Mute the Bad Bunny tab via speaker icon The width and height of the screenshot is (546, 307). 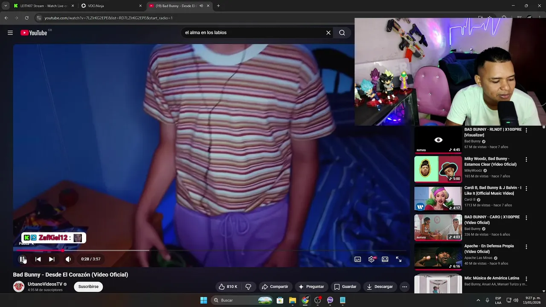click(201, 6)
